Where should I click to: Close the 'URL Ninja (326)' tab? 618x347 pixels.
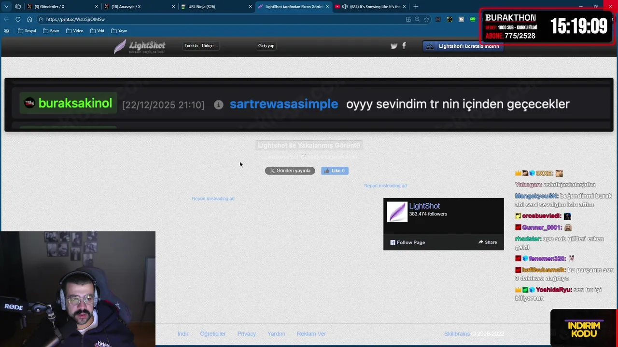click(x=251, y=7)
